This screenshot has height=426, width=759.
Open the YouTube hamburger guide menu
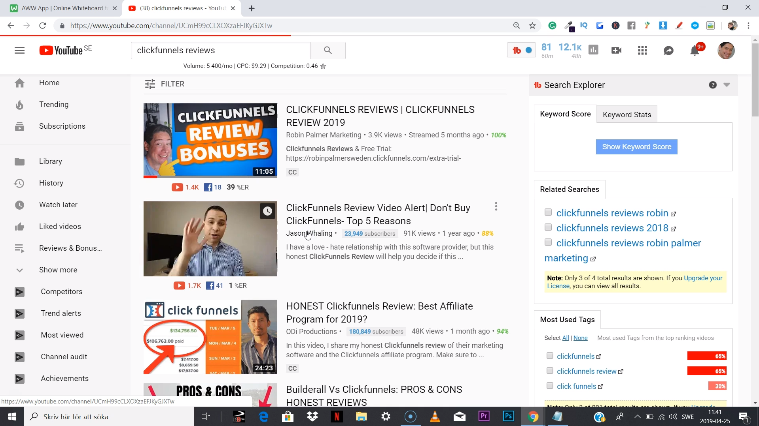pyautogui.click(x=19, y=51)
